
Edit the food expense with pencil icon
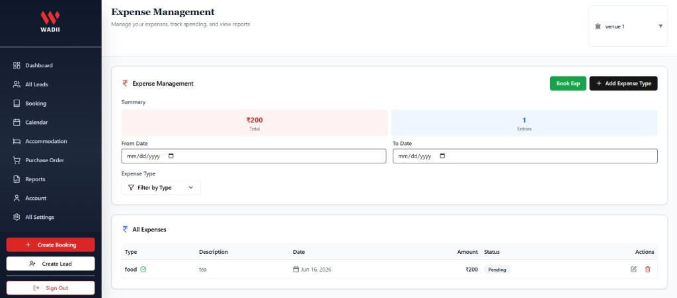pyautogui.click(x=633, y=269)
